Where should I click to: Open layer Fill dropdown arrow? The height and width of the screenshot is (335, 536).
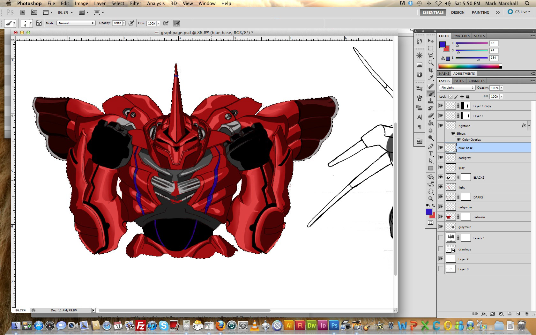(x=501, y=96)
